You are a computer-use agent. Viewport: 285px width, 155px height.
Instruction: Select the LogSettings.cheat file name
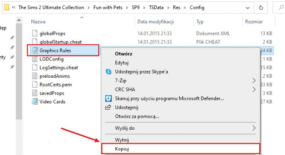coord(59,68)
